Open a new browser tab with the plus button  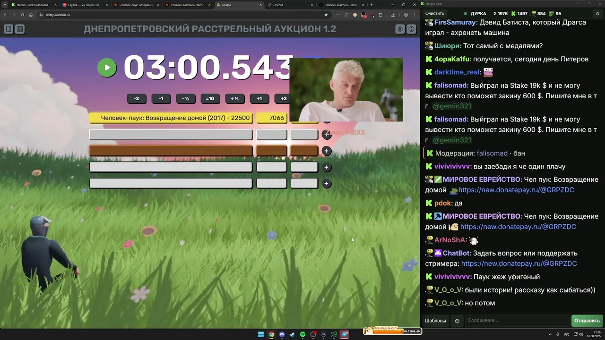372,5
